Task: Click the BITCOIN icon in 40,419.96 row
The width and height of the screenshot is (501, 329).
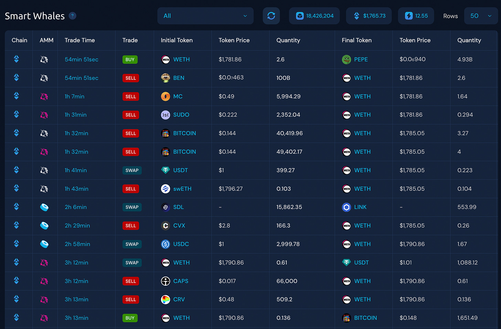Action: point(166,133)
